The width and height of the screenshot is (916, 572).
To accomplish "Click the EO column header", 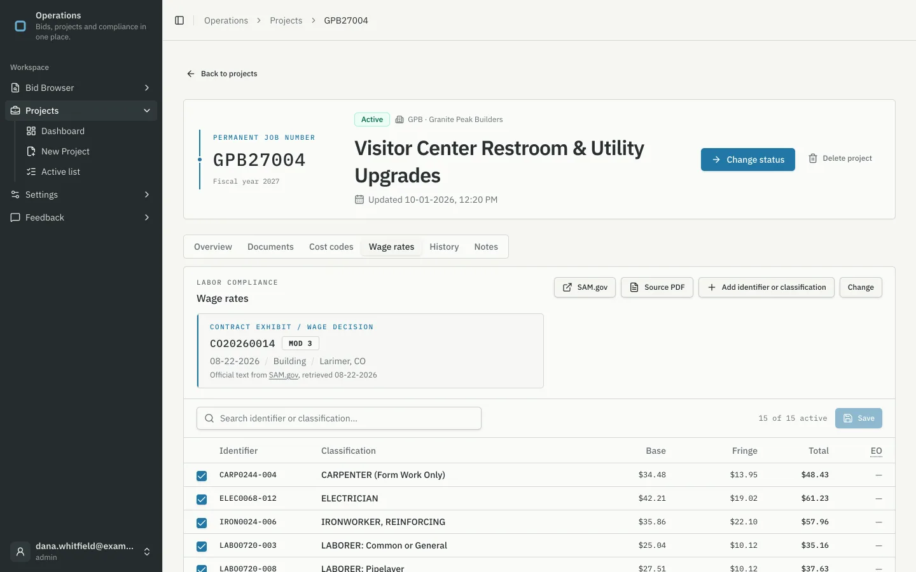I will pyautogui.click(x=876, y=451).
